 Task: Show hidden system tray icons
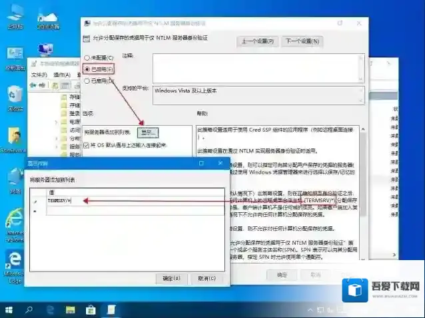click(310, 310)
